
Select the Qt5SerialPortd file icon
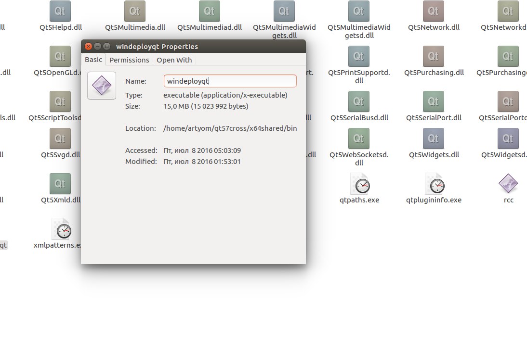508,101
